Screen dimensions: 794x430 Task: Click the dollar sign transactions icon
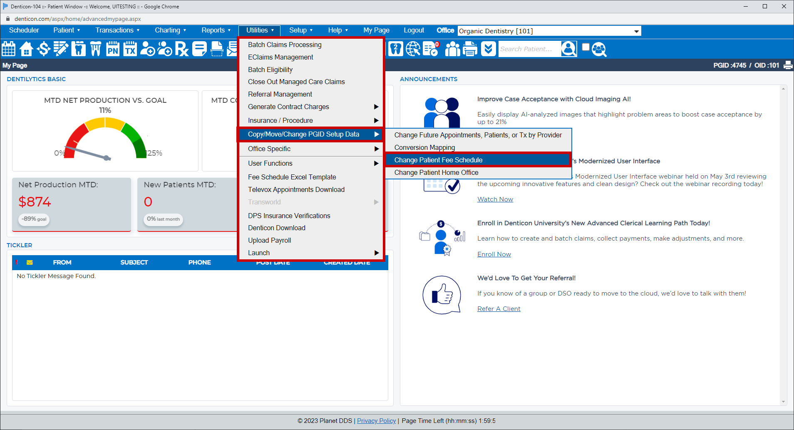[x=43, y=49]
